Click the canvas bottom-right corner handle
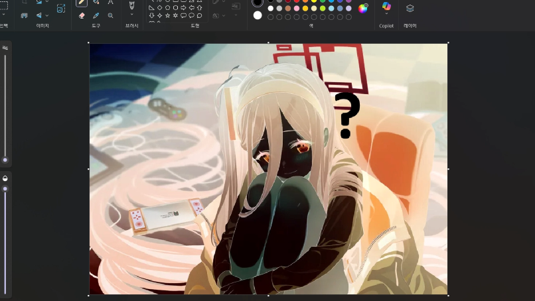 448,295
